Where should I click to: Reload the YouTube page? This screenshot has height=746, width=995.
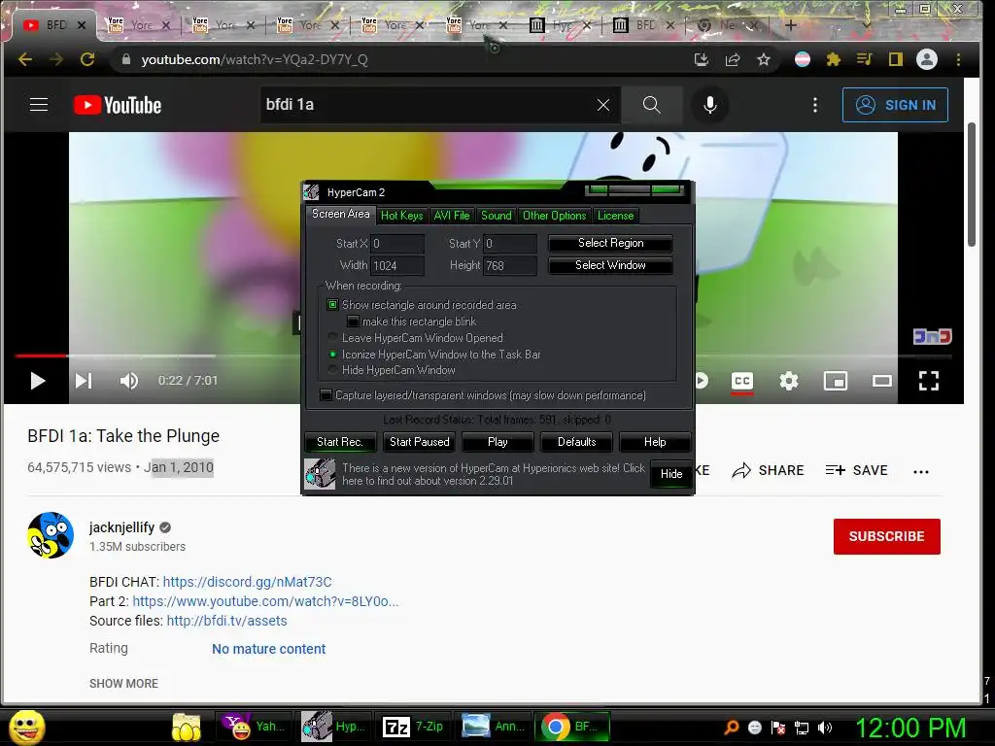pos(87,59)
